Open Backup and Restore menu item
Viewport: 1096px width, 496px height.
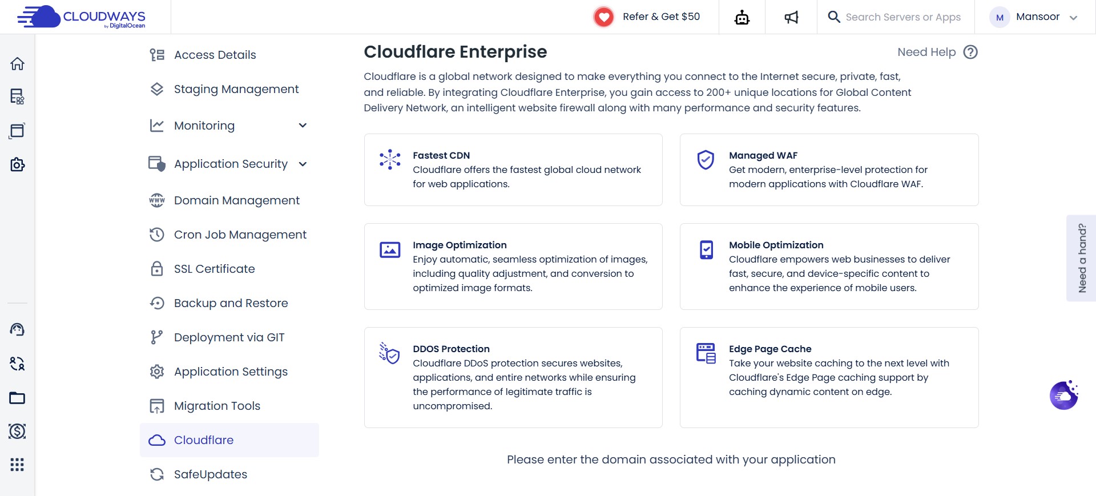click(x=229, y=303)
